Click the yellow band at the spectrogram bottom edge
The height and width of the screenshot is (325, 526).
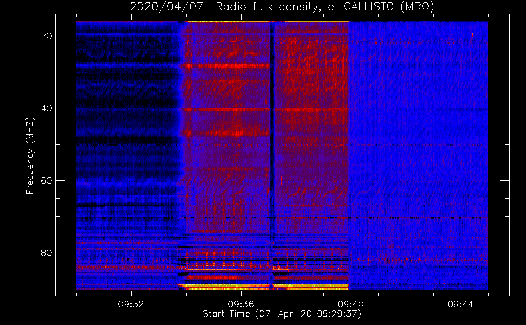(x=263, y=286)
